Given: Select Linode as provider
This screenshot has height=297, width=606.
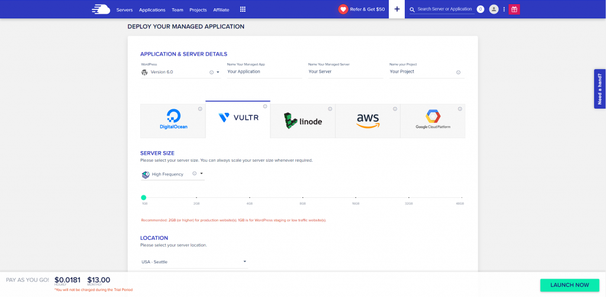Looking at the screenshot, I should pyautogui.click(x=302, y=120).
